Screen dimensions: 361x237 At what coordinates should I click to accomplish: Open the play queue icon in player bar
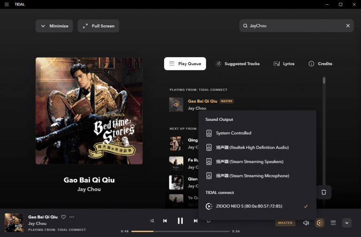pos(333,223)
